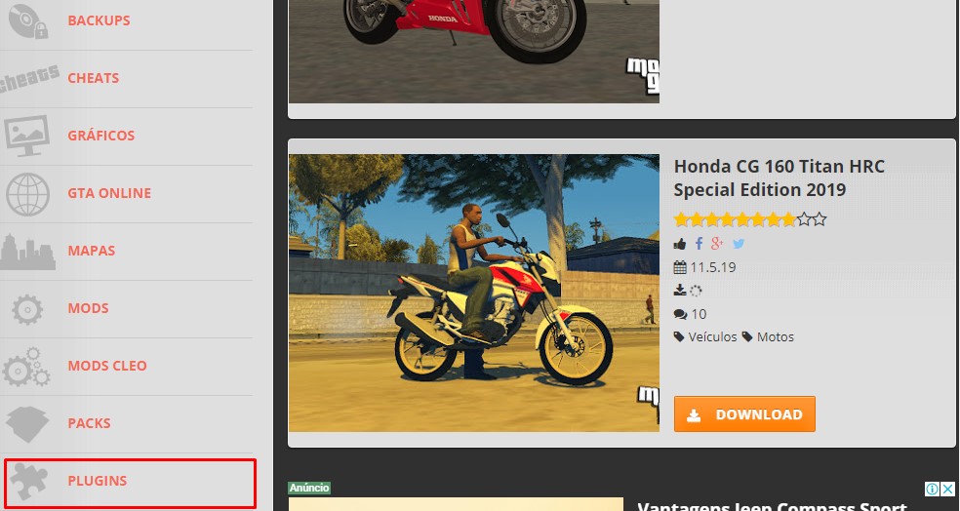The width and height of the screenshot is (960, 511).
Task: Rate the mod using the star rating
Action: [750, 219]
